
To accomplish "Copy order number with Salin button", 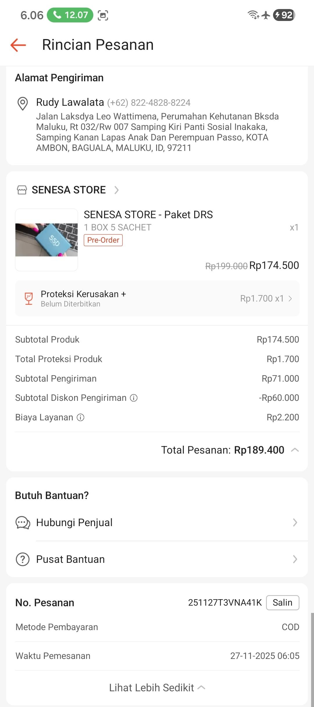I will coord(283,602).
